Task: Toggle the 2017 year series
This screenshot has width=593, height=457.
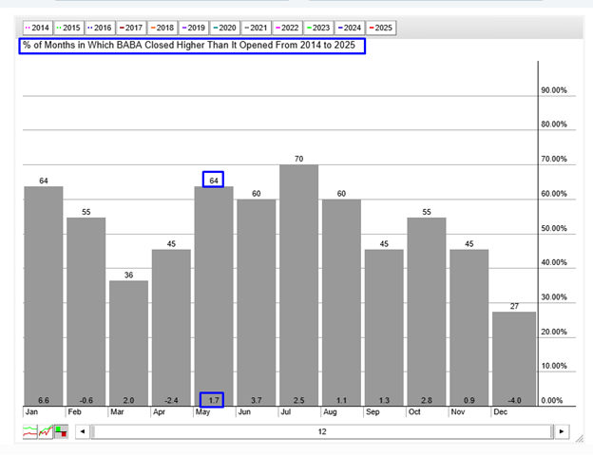Action: [131, 28]
